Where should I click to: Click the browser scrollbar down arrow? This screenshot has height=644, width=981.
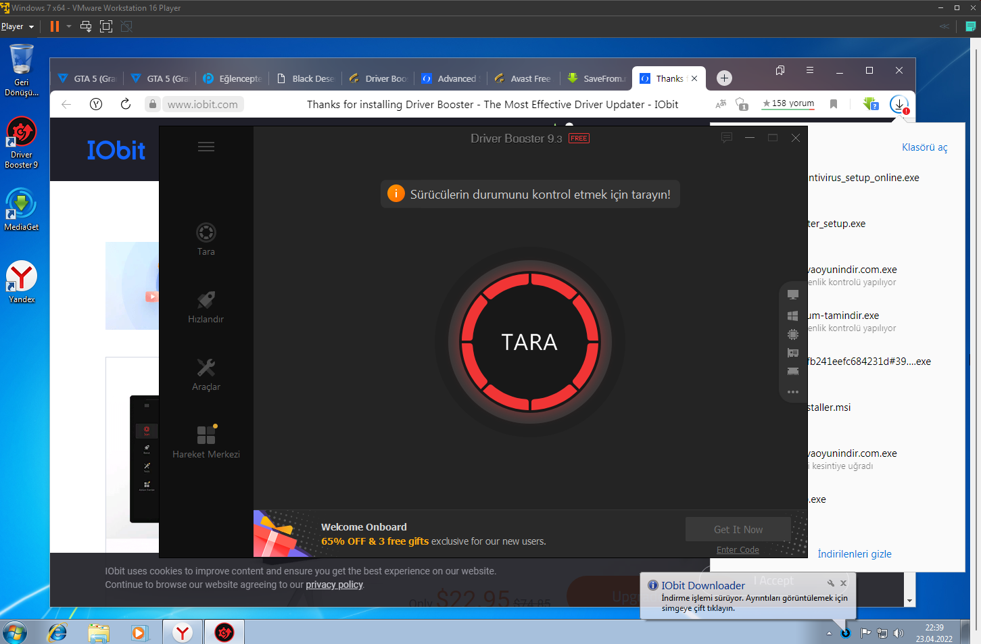909,601
